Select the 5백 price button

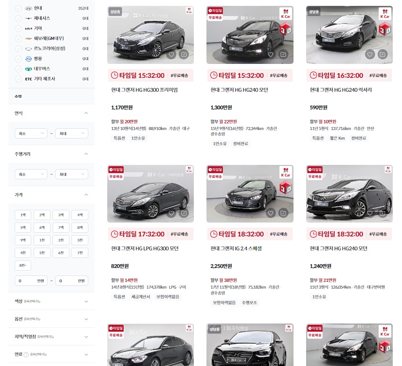tap(23, 228)
